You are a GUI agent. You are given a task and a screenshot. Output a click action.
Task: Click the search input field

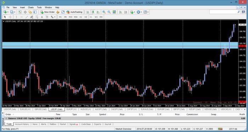click(223, 12)
